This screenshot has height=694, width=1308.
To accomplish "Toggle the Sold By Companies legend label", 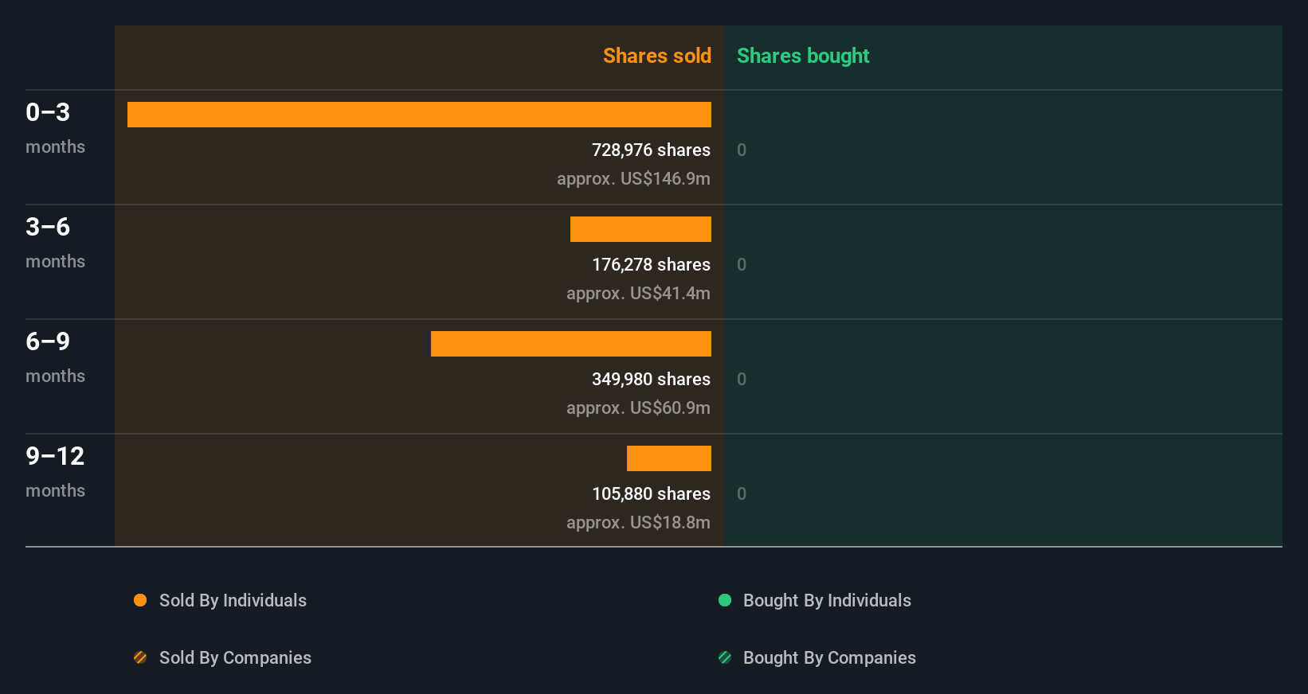I will coord(235,658).
